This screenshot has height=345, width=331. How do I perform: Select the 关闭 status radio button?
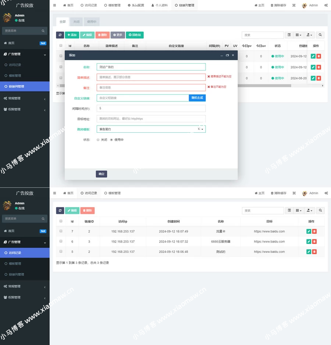[98, 140]
